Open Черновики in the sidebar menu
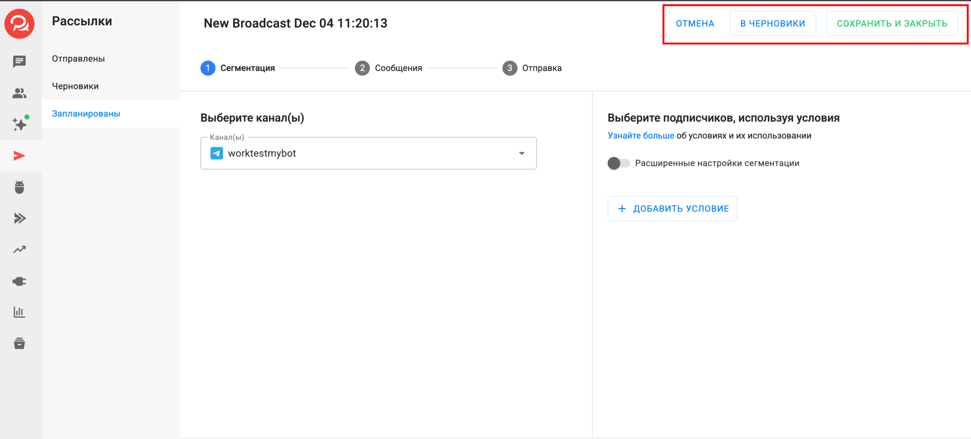This screenshot has width=971, height=439. pos(75,86)
